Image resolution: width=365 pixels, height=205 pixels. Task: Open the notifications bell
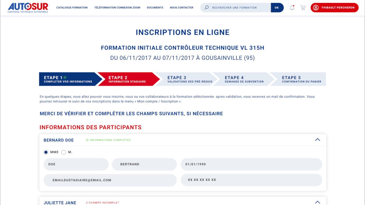pyautogui.click(x=292, y=8)
